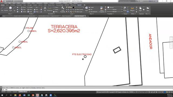
Task: Expand the Modify panel
Action: 32,14
